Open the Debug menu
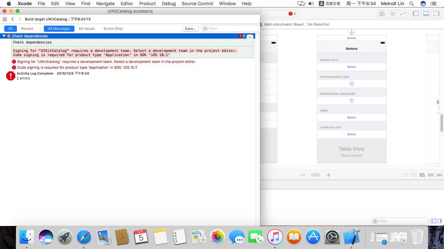Screen dimensions: 444x249 coord(169,4)
